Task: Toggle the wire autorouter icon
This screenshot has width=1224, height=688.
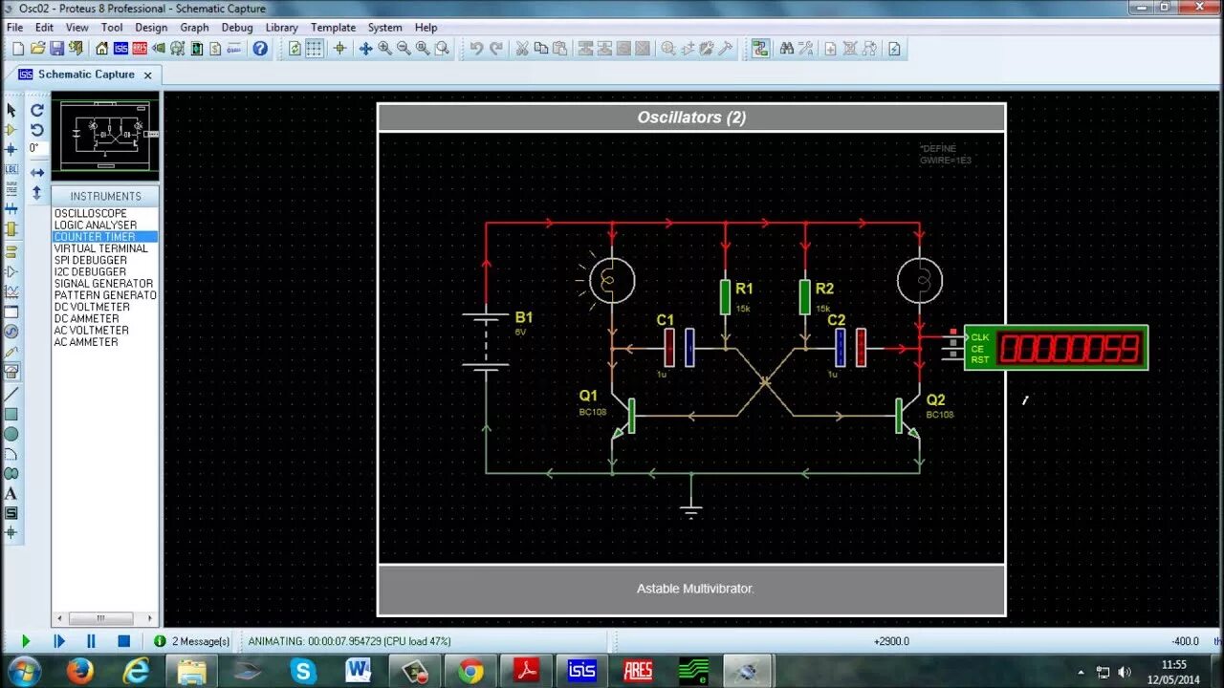Action: point(761,48)
